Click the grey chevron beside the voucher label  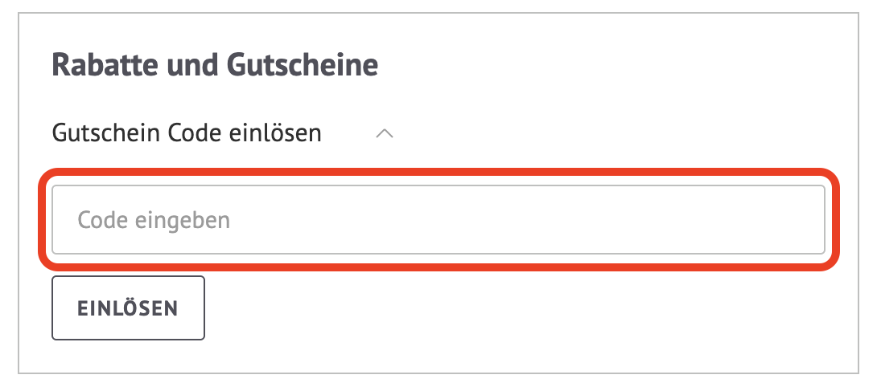(x=385, y=134)
